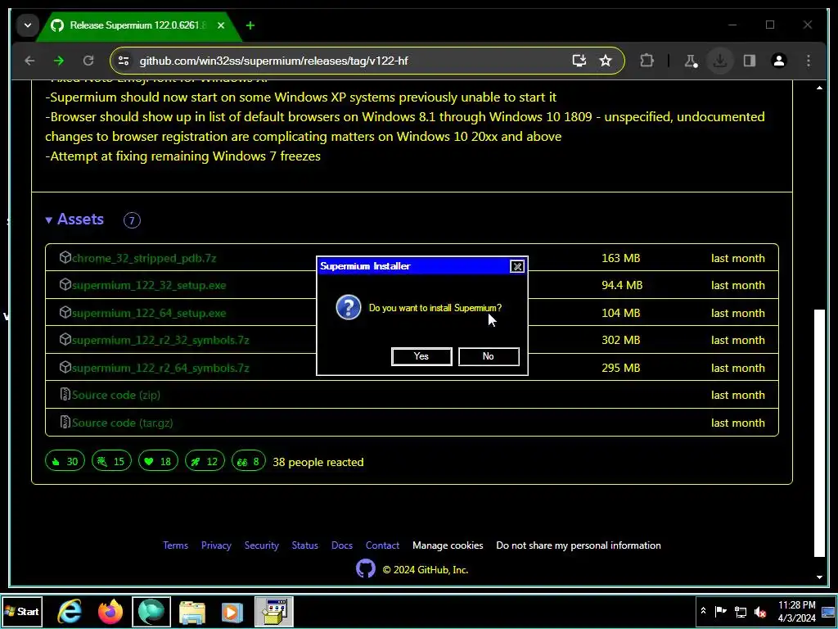Open the Docs footer link
This screenshot has width=838, height=629.
(x=341, y=545)
